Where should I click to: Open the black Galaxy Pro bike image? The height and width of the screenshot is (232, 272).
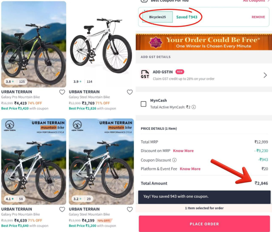pos(34,44)
